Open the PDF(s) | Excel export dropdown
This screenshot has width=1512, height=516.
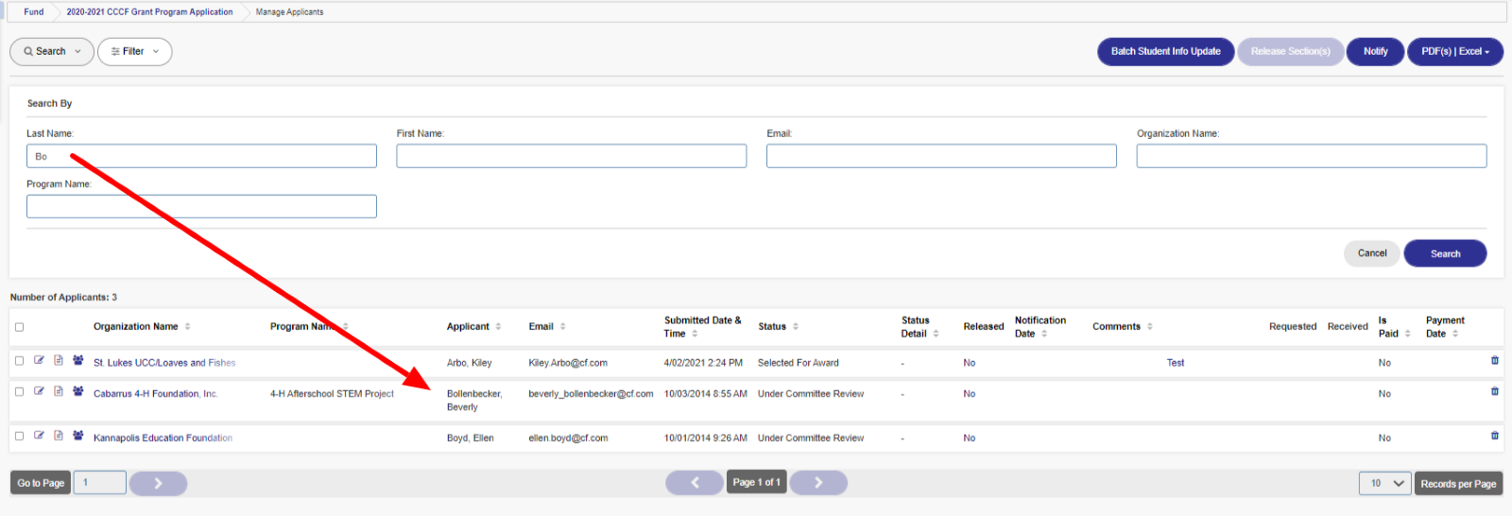[1454, 52]
